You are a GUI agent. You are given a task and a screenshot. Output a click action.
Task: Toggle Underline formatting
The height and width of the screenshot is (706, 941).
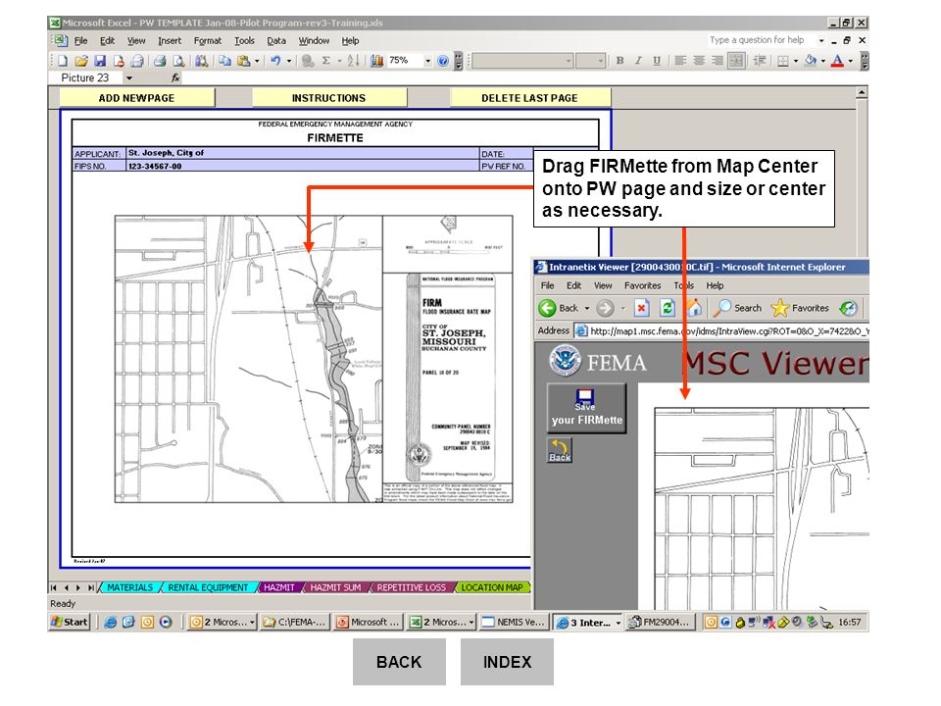pos(657,61)
